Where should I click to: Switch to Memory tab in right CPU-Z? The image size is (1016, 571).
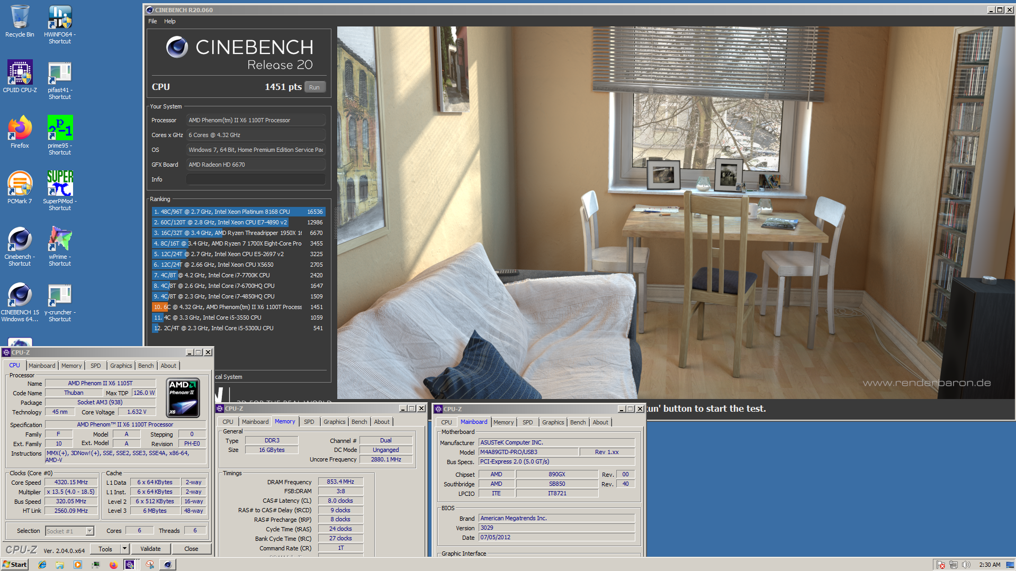[503, 422]
